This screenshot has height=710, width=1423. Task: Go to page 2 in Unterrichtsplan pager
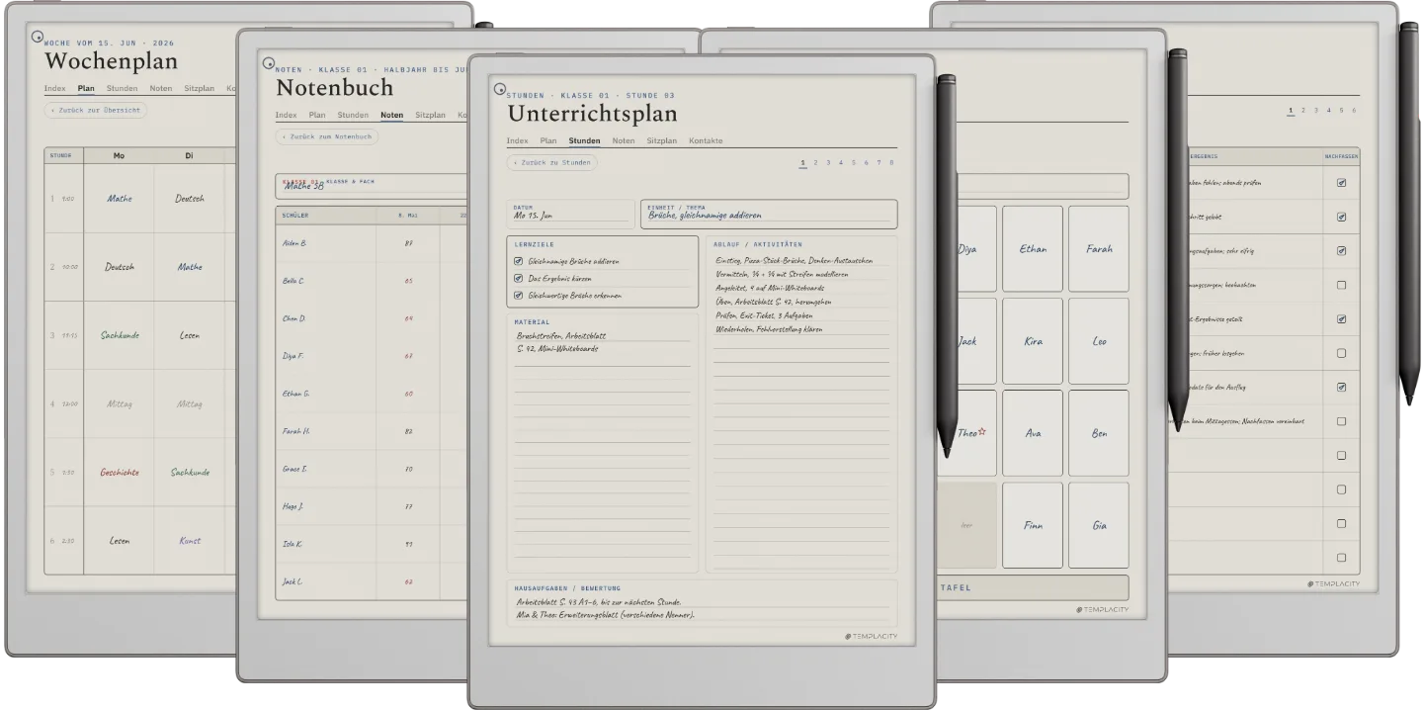coord(816,162)
